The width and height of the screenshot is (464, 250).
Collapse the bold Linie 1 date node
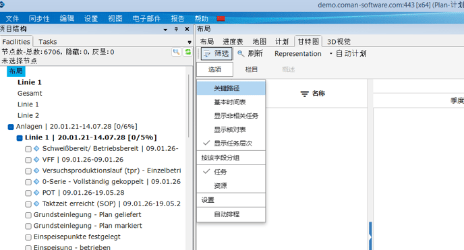pyautogui.click(x=20, y=138)
